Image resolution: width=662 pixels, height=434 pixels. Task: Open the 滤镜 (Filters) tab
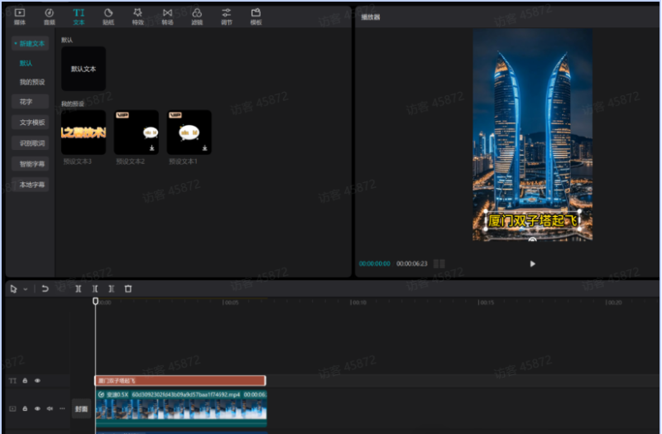coord(197,17)
